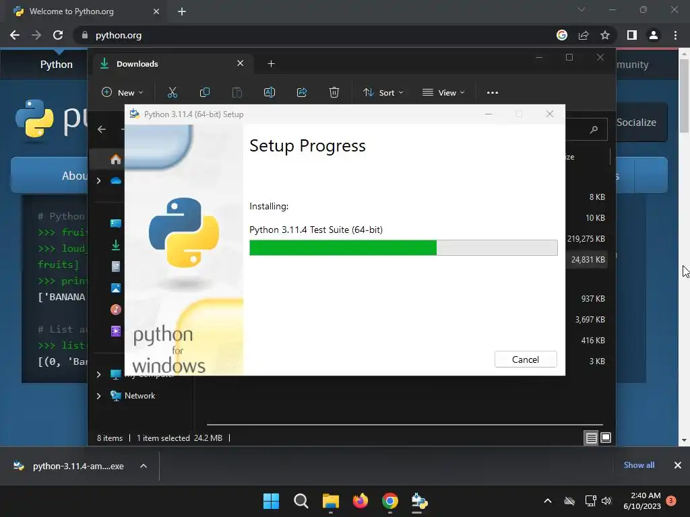Open the downloaded python-3.11.4 exe file

[69, 466]
